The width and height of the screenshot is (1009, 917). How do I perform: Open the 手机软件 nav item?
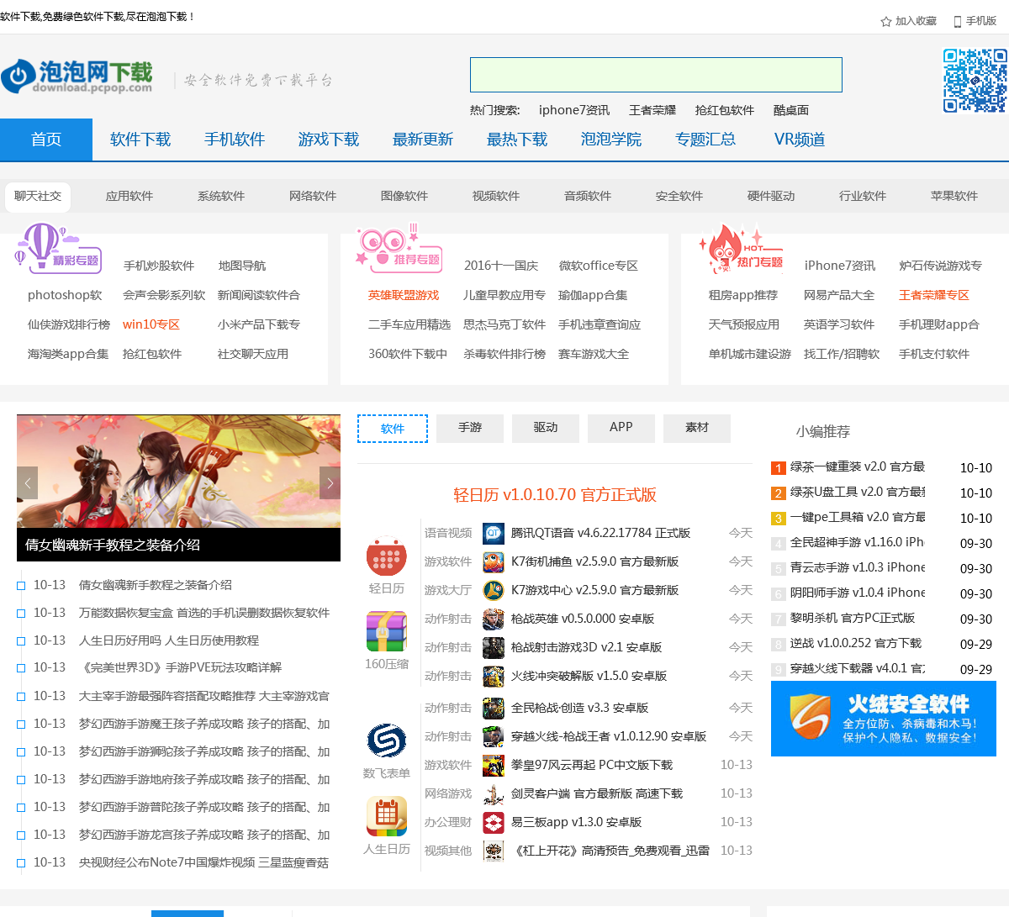(235, 140)
